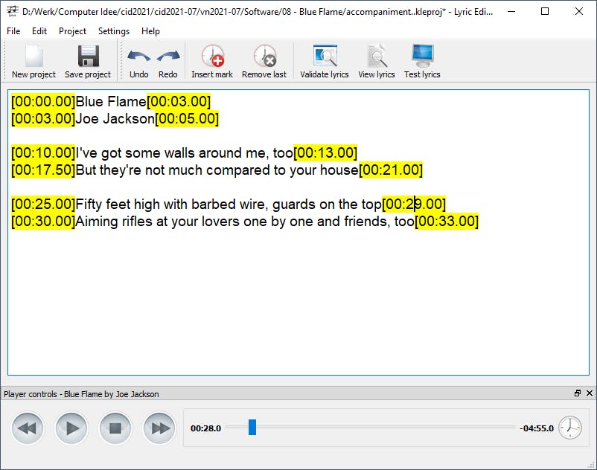
Task: Undock the Player controls panel
Action: tap(578, 393)
